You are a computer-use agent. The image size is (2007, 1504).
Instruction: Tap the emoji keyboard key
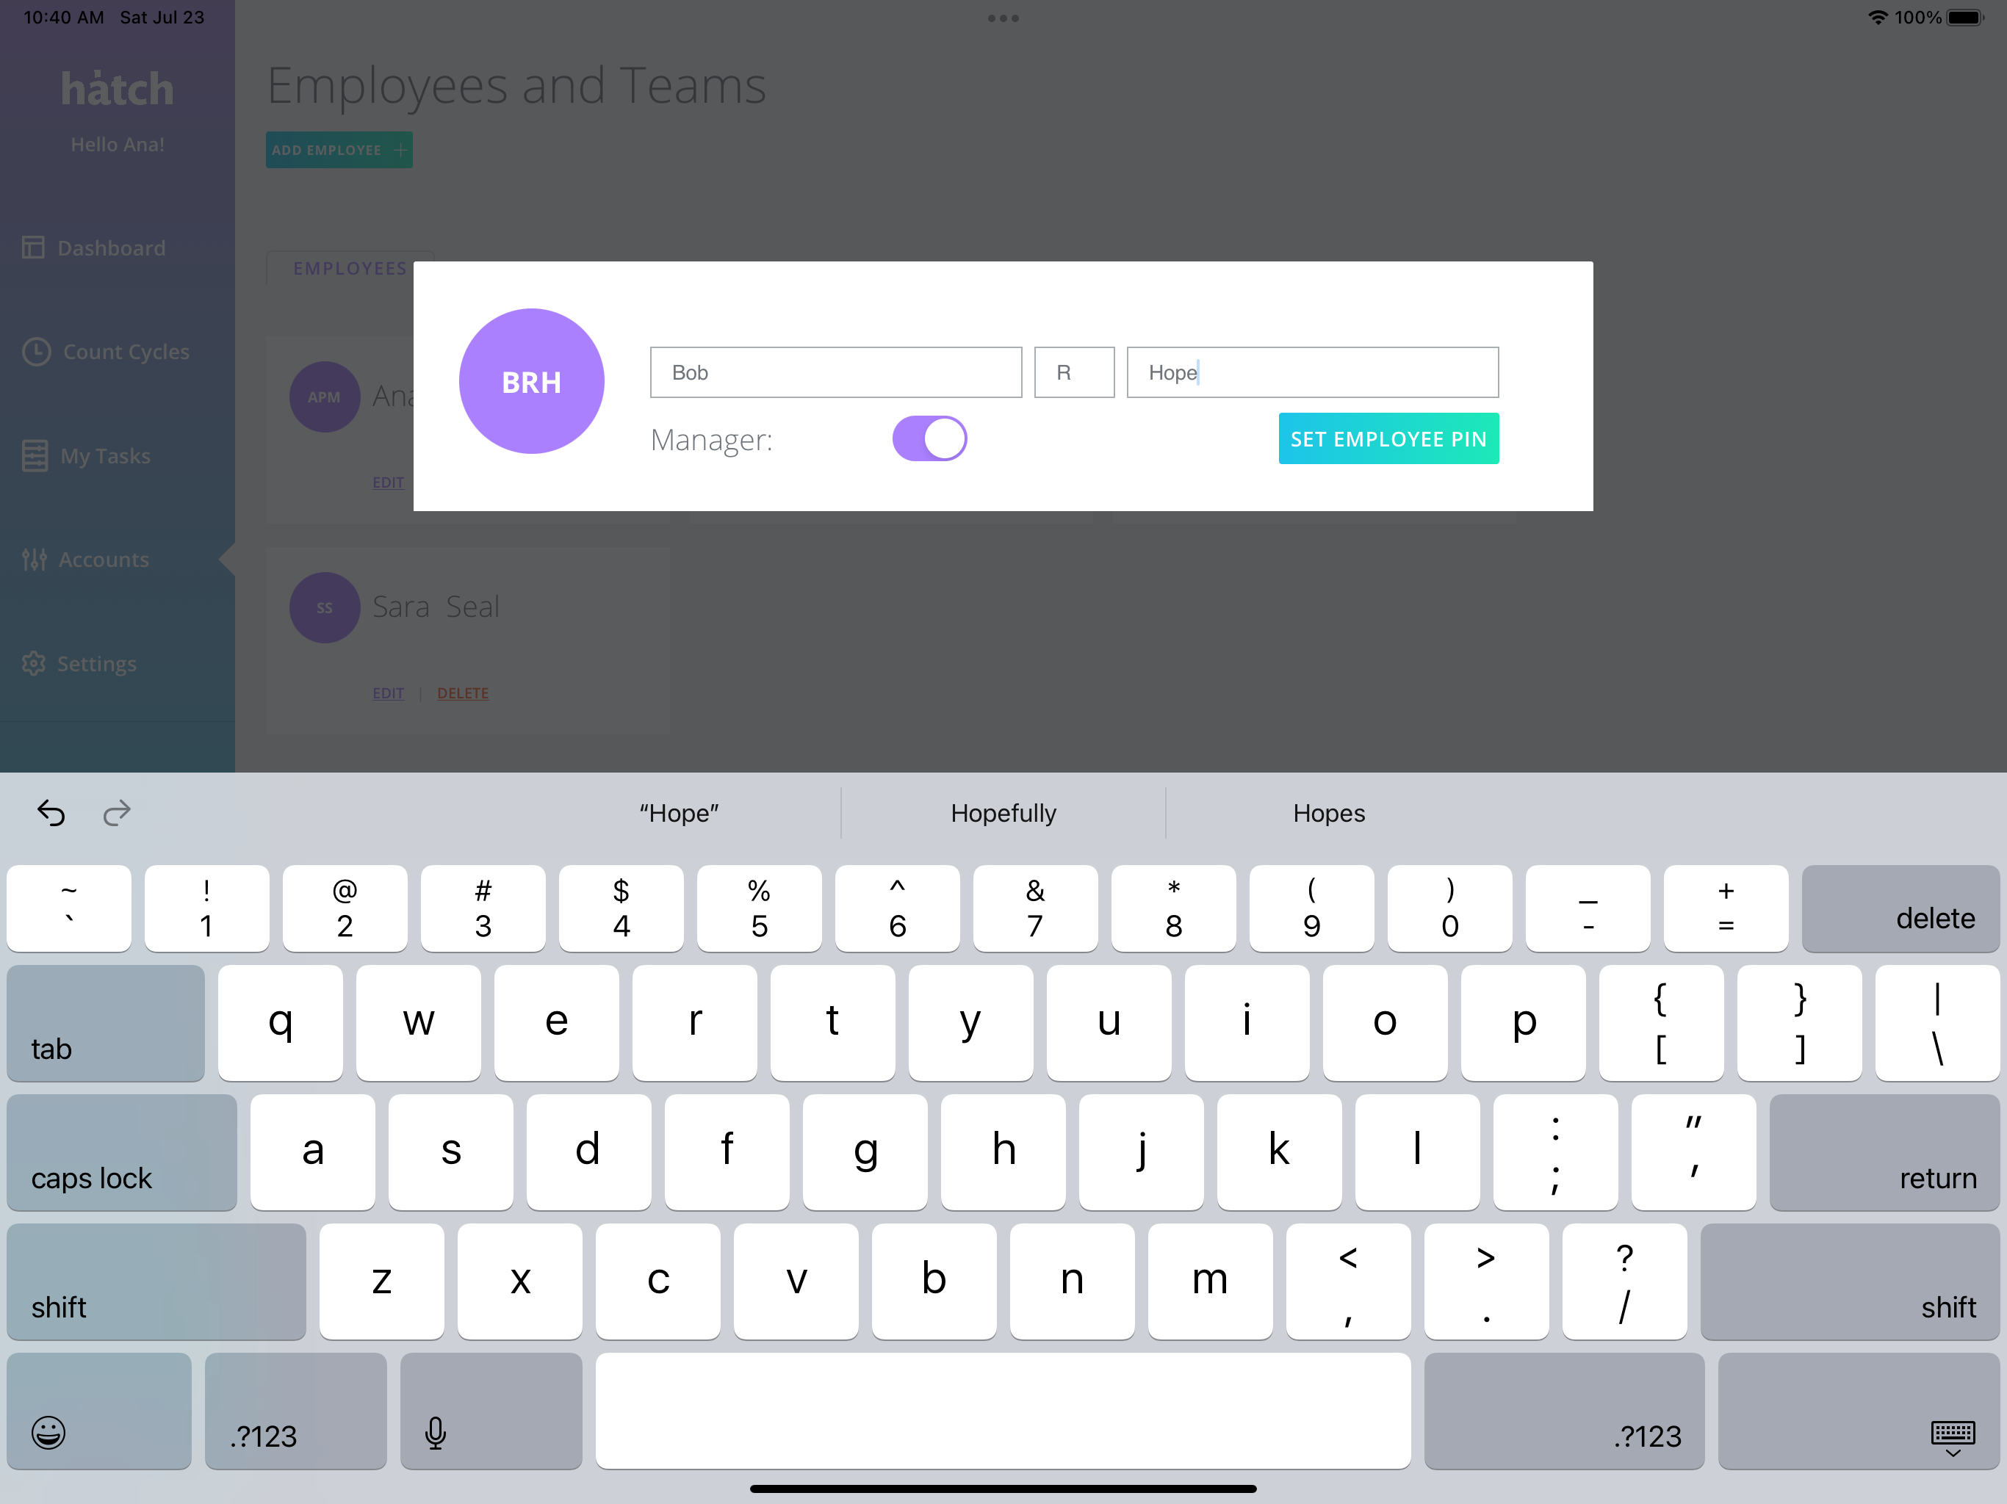coord(99,1411)
